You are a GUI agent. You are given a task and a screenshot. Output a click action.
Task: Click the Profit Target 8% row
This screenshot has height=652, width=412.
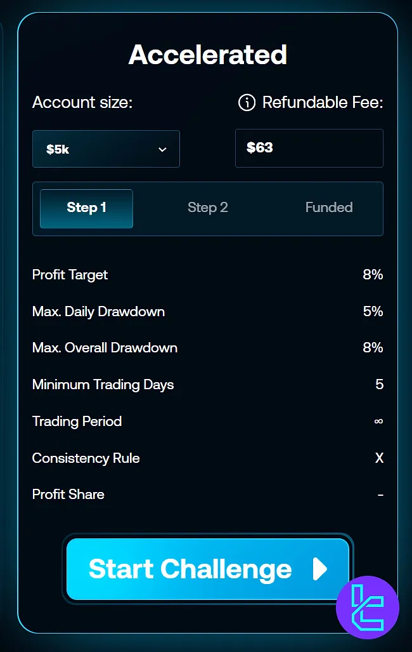click(x=208, y=275)
